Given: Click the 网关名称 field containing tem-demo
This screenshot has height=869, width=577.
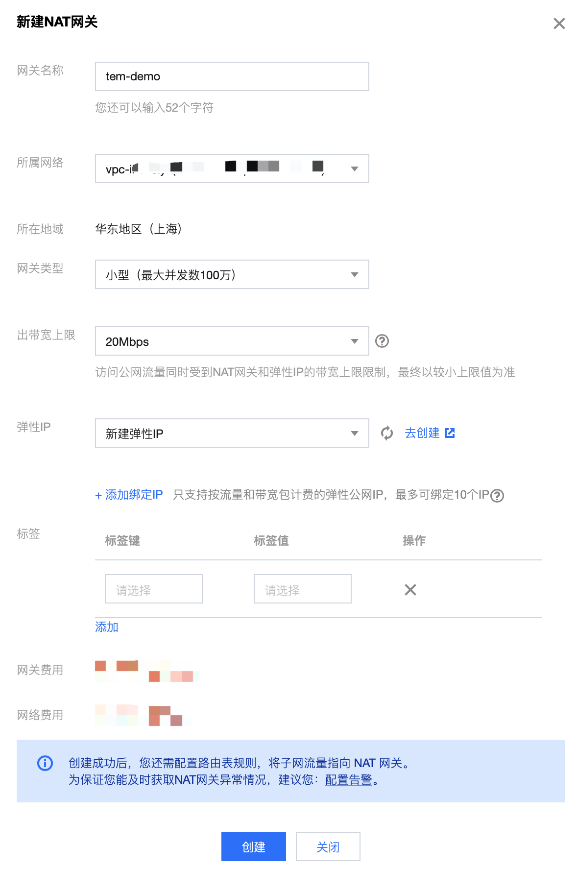Looking at the screenshot, I should pyautogui.click(x=232, y=76).
